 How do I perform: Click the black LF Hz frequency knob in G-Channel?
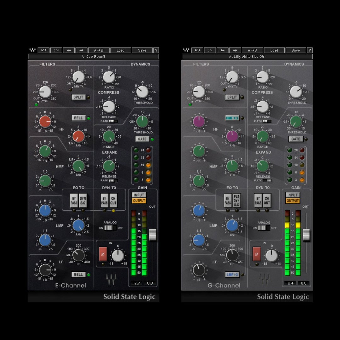(x=232, y=255)
